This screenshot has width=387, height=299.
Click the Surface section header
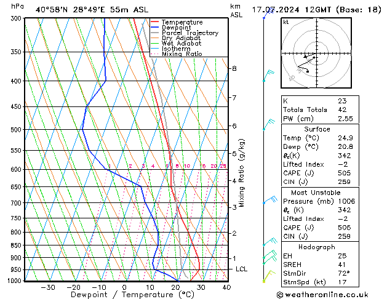(317, 129)
